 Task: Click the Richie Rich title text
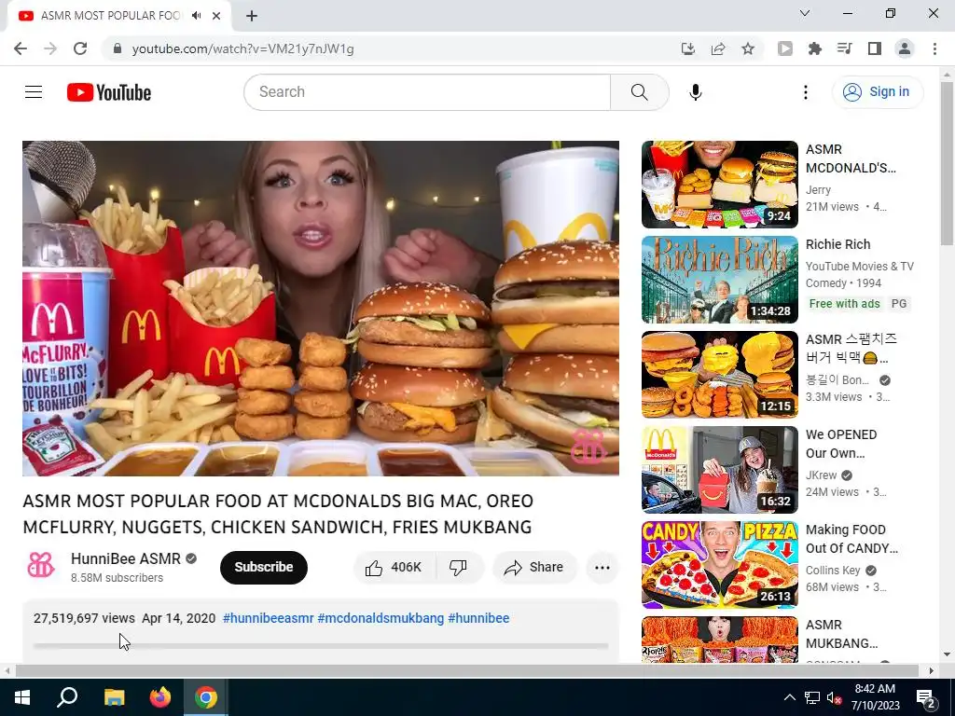pyautogui.click(x=837, y=244)
